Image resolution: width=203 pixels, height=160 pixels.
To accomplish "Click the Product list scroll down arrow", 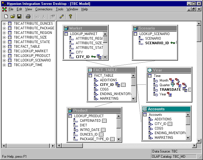I will point(118,139).
